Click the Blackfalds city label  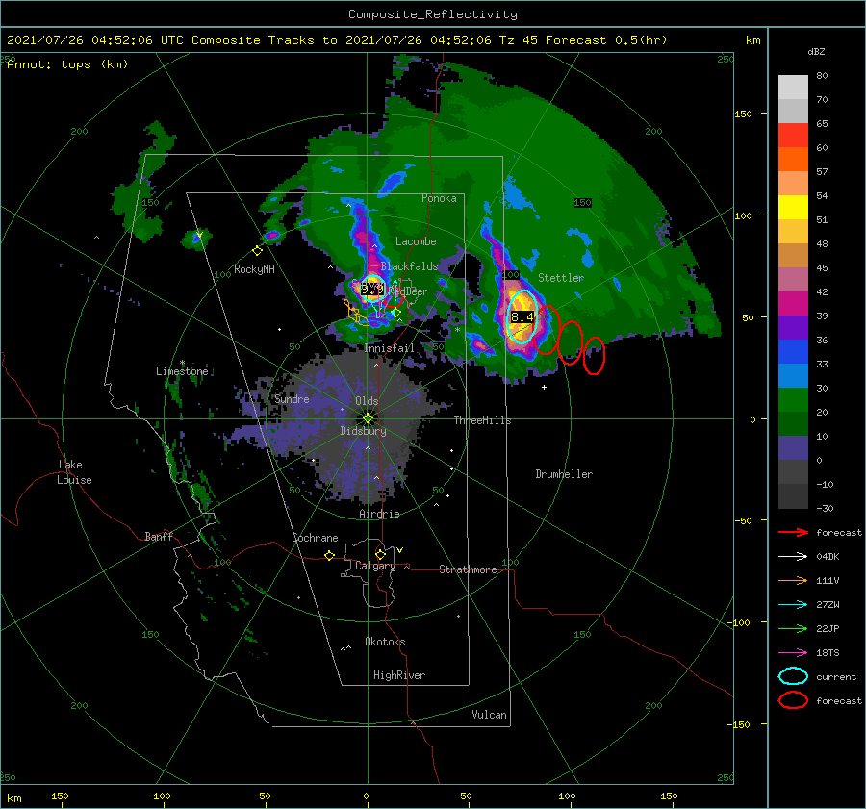point(409,266)
